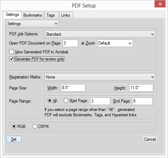Click the End Page number field
168x158 pixels.
[142, 101]
